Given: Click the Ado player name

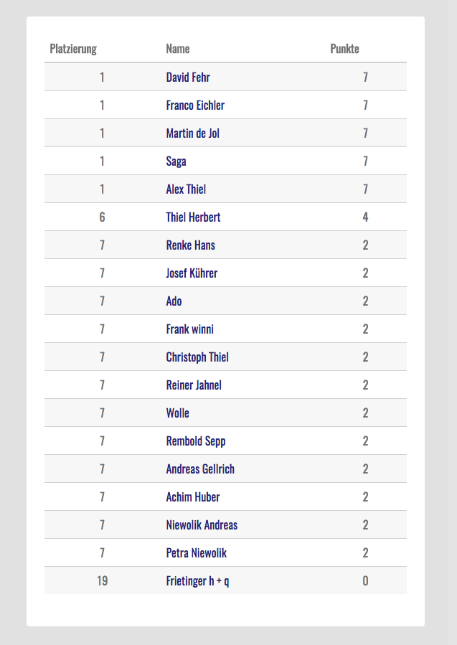Looking at the screenshot, I should pos(174,301).
